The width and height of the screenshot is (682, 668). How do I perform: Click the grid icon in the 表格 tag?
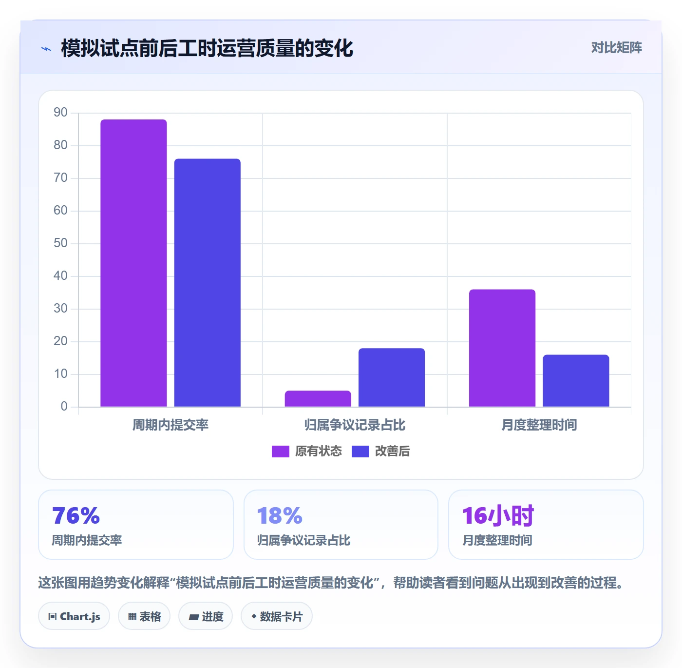pos(132,617)
